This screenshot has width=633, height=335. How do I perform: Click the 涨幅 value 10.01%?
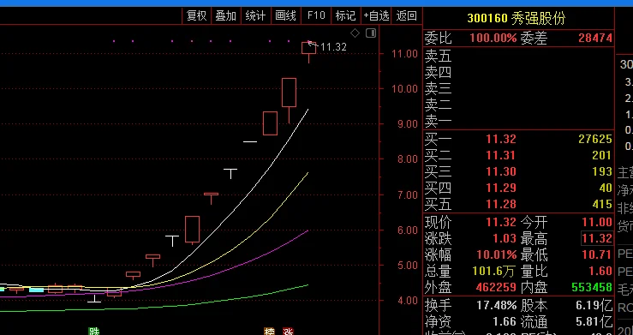tap(497, 254)
